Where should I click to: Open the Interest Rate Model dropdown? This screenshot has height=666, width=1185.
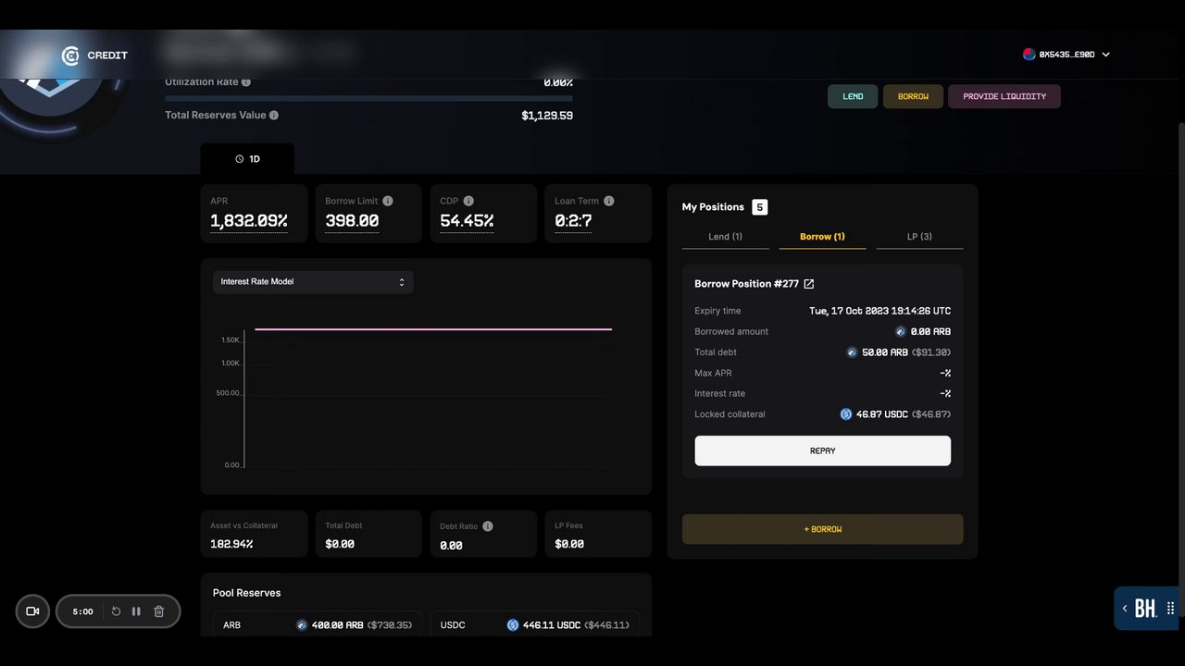(313, 282)
